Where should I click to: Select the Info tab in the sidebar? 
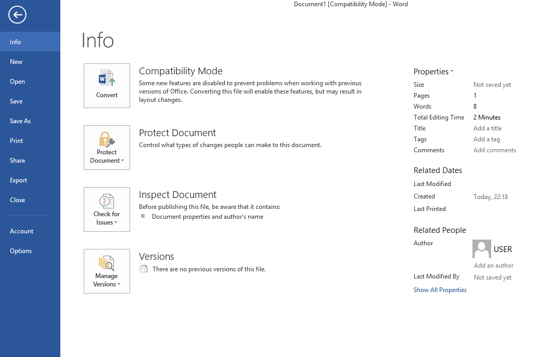click(x=30, y=42)
